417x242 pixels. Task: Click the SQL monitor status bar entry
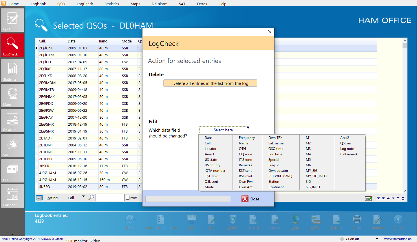pyautogui.click(x=77, y=240)
